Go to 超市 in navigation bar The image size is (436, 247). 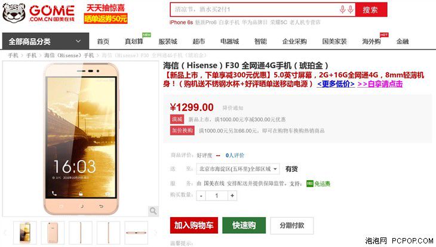pyautogui.click(x=198, y=41)
